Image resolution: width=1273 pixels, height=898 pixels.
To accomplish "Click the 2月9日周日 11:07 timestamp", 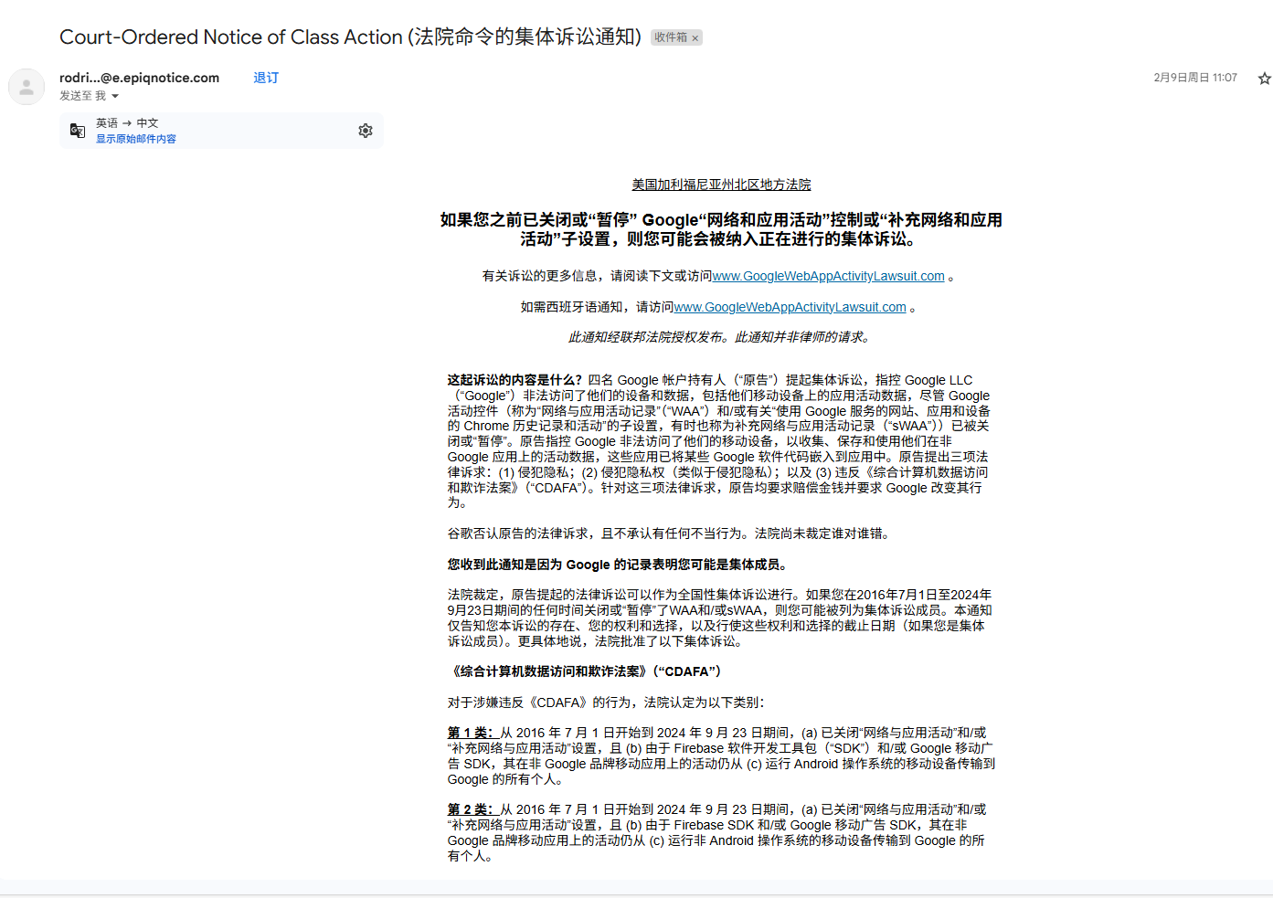I will click(x=1194, y=78).
